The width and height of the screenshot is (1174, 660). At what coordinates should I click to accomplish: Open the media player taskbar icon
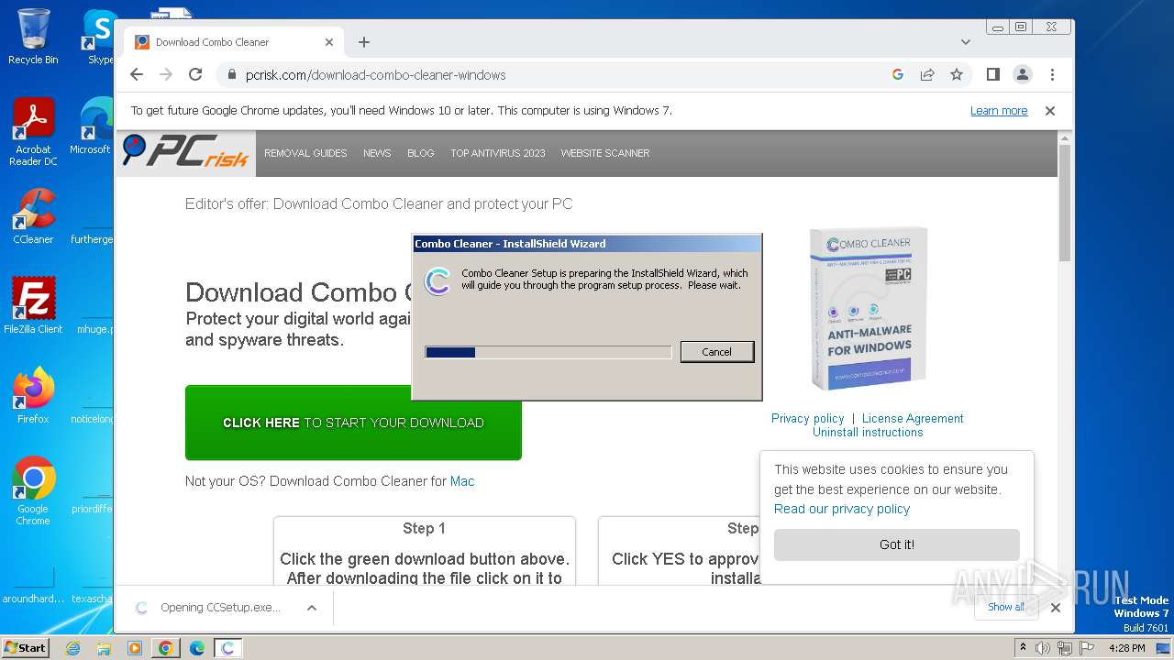(x=135, y=648)
